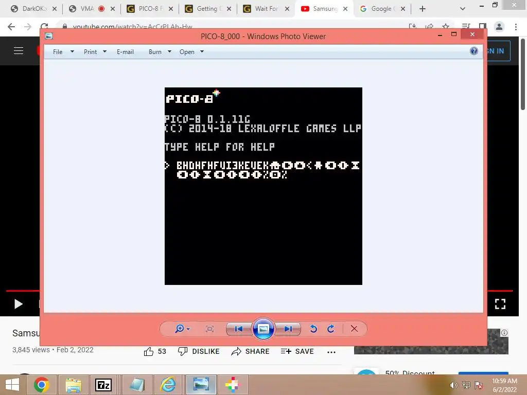Go to the next photo
This screenshot has width=527, height=395.
(x=288, y=329)
